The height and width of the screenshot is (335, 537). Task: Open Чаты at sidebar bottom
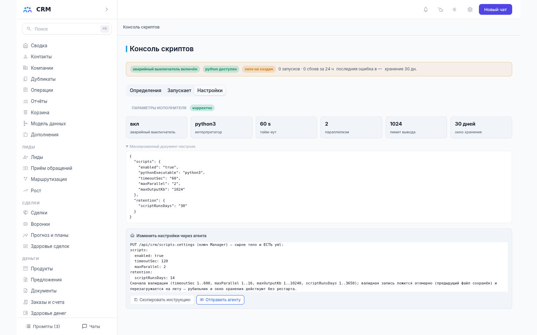(x=91, y=326)
